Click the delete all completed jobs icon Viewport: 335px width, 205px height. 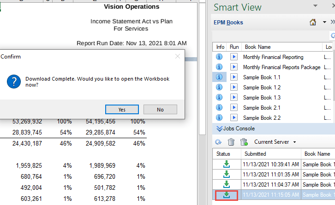(244, 142)
